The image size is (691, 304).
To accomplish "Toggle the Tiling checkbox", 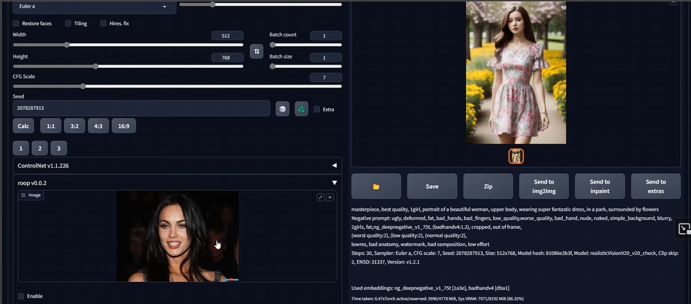I will 68,23.
